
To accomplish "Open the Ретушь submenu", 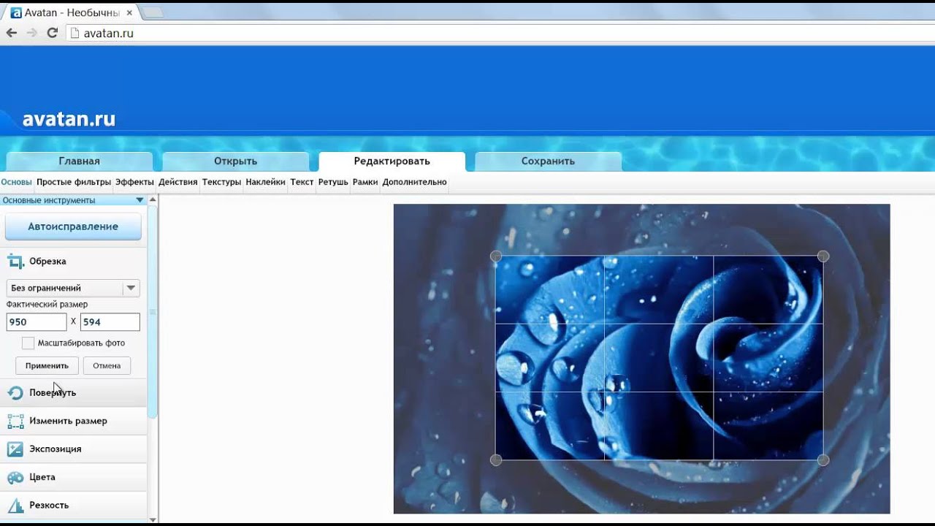I will (333, 182).
